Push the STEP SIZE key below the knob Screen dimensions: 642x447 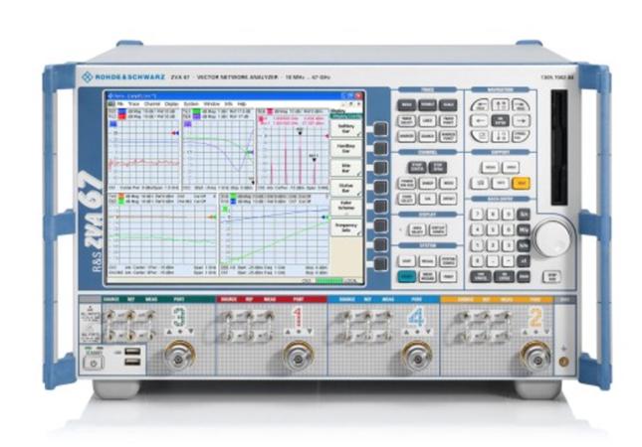(551, 276)
